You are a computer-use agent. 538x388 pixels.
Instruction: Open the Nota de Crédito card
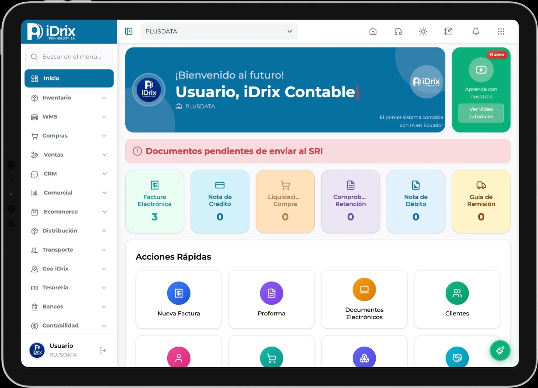click(x=220, y=201)
